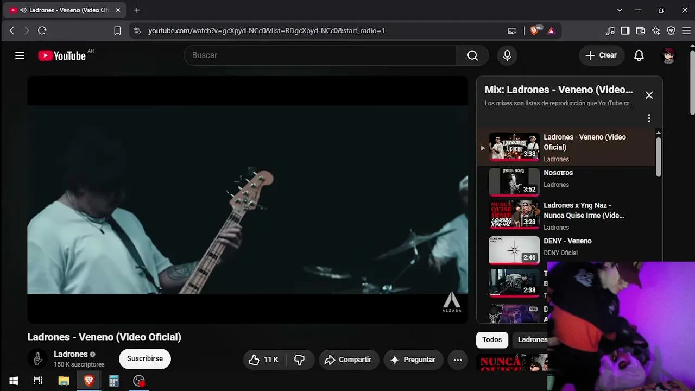Bookmark this page
Screen dimensions: 695x391
point(117,30)
